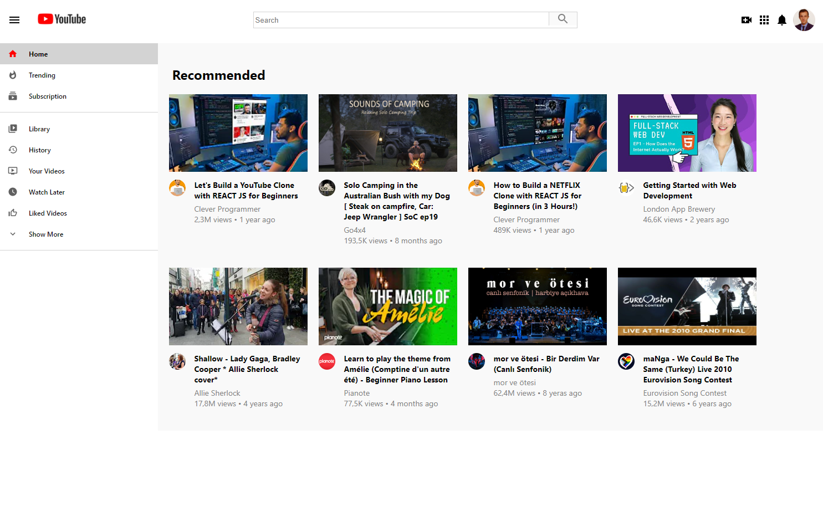
Task: Click the Recommended heading
Action: pyautogui.click(x=219, y=75)
